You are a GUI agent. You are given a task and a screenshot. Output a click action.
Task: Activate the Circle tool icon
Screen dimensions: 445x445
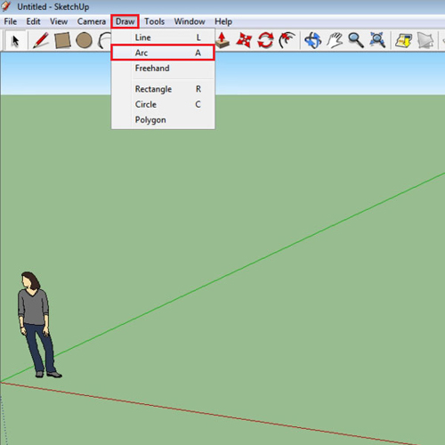coord(84,40)
